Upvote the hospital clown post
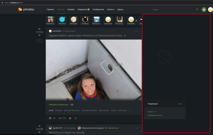This screenshot has width=213, height=135. [39, 29]
